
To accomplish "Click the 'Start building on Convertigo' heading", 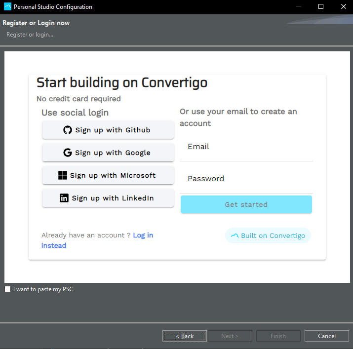I will (x=122, y=82).
